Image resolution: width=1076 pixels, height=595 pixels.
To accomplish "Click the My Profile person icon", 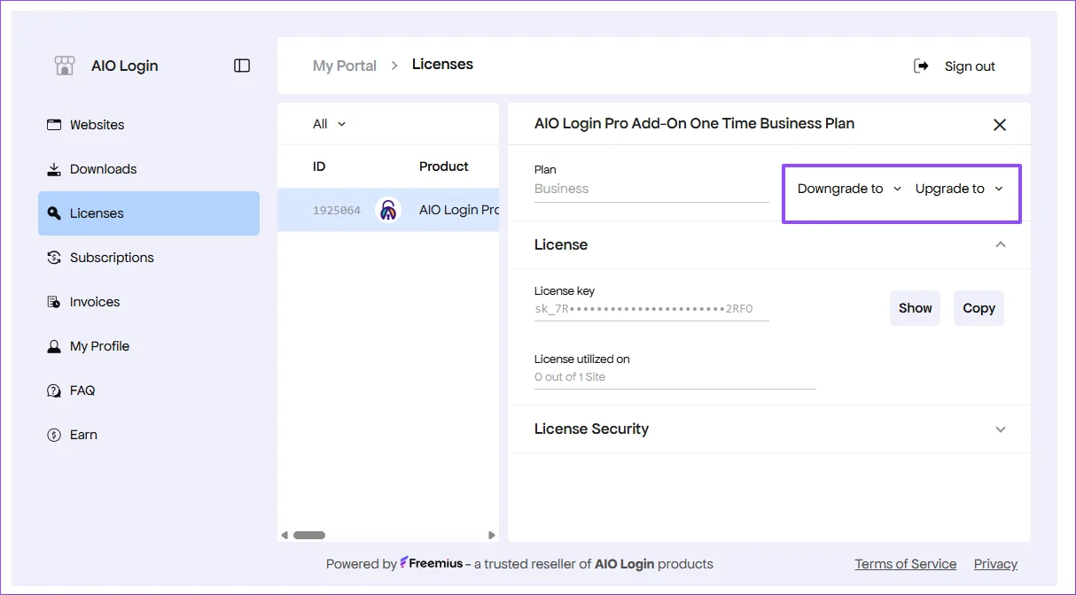I will pos(54,346).
